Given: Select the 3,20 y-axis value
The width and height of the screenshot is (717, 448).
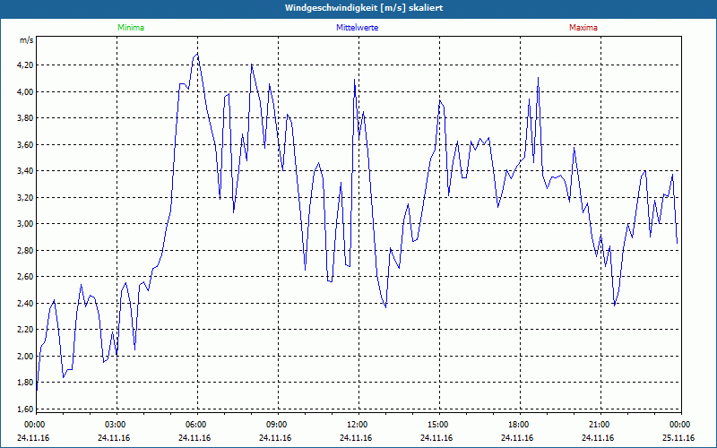Looking at the screenshot, I should click(x=25, y=197).
